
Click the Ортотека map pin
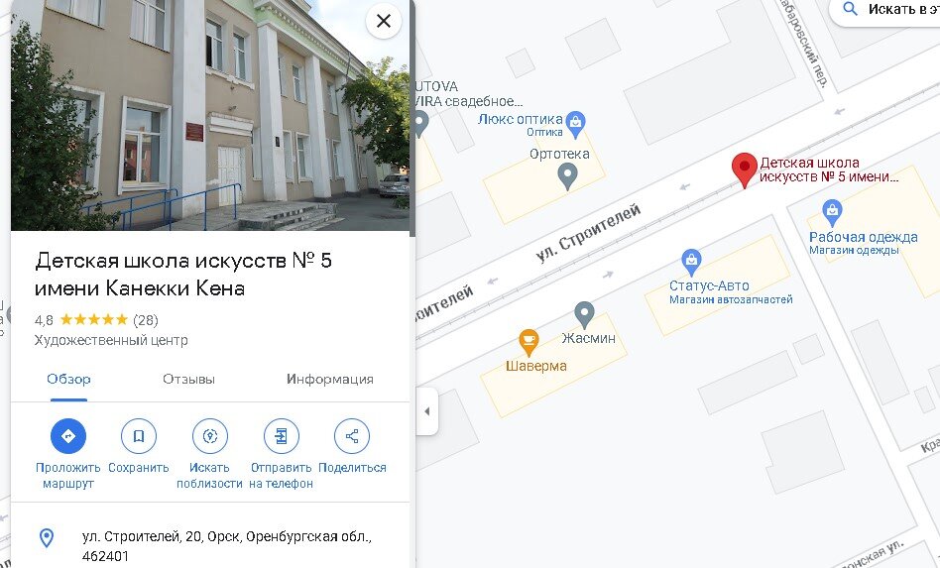coord(567,176)
